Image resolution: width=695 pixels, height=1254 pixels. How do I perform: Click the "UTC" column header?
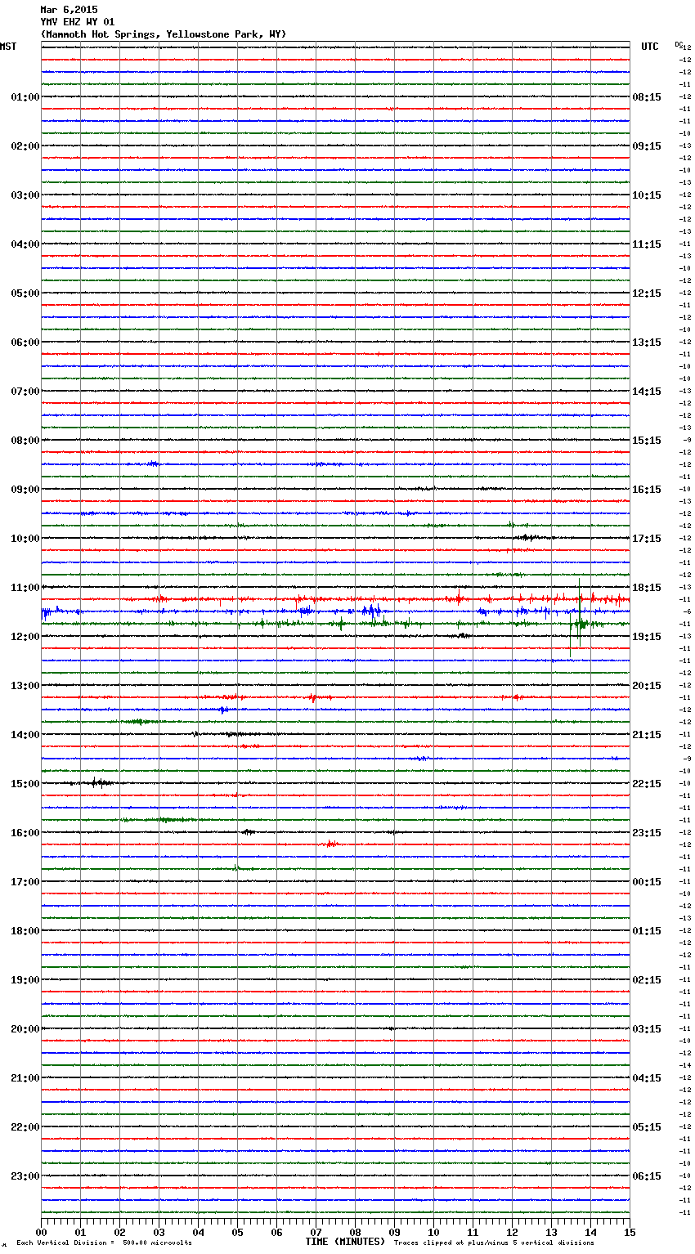coord(650,47)
